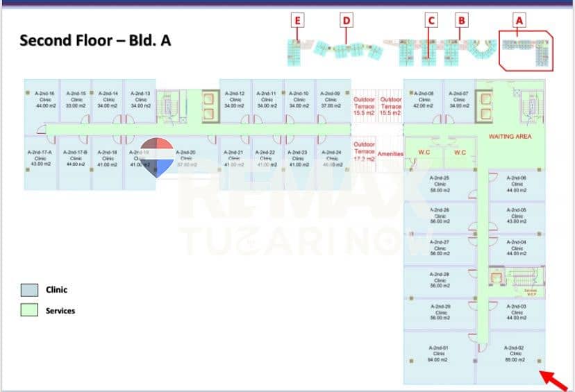Select clinic A-2nd-16 (44.00 m2)

click(x=45, y=100)
